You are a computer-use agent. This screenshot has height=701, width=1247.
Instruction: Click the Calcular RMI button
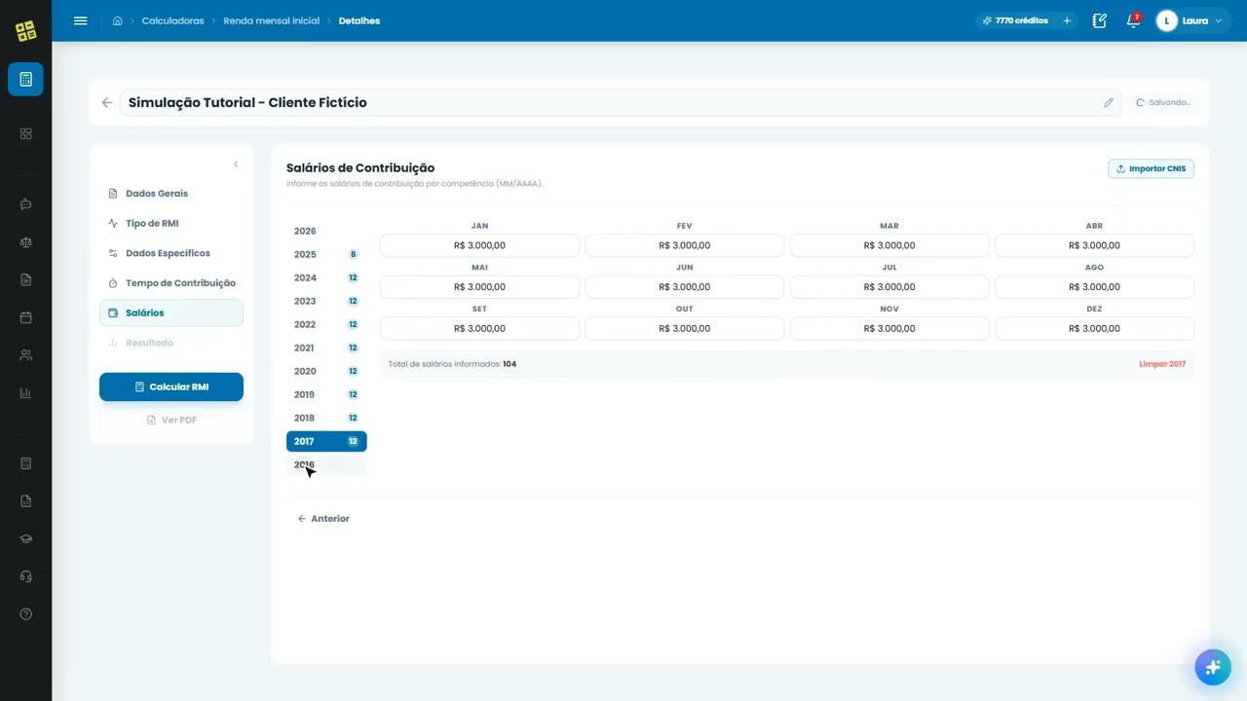click(171, 387)
